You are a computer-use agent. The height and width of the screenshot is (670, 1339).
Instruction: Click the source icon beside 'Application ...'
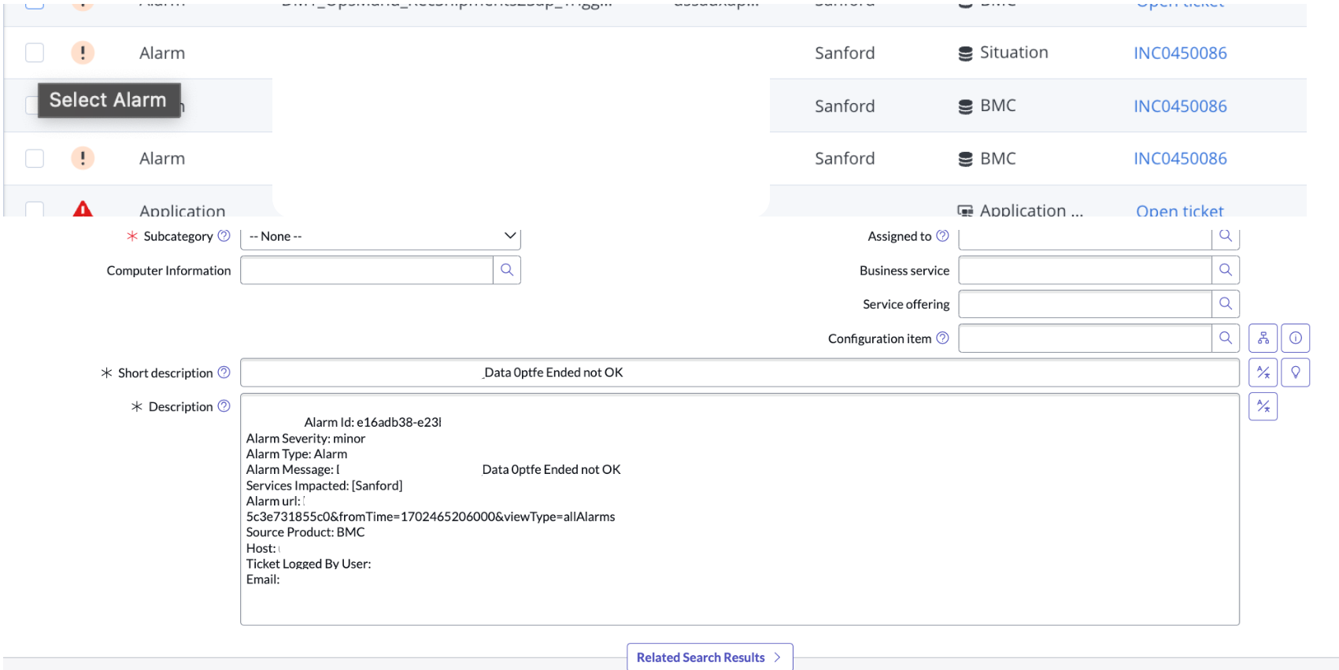click(x=965, y=210)
